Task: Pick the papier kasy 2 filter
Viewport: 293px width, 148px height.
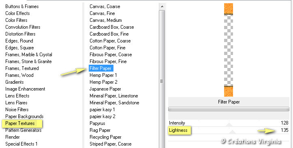Action: tap(103, 117)
